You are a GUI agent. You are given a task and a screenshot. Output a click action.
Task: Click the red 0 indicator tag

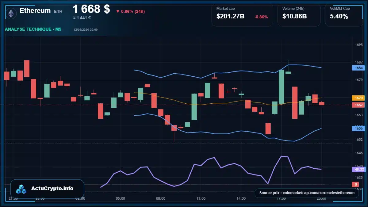(x=356, y=184)
